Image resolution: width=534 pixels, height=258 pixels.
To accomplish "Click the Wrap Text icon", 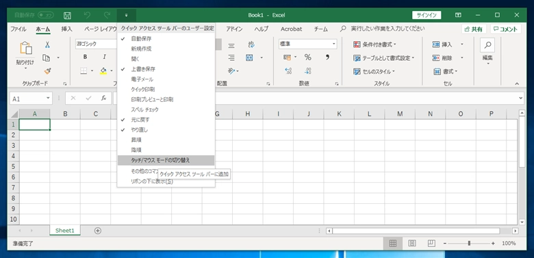I will 251,44.
